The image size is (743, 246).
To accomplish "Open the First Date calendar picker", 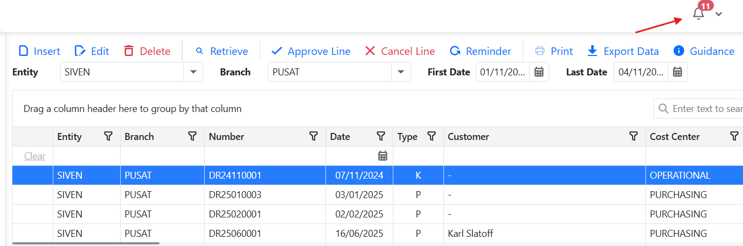I will 539,72.
